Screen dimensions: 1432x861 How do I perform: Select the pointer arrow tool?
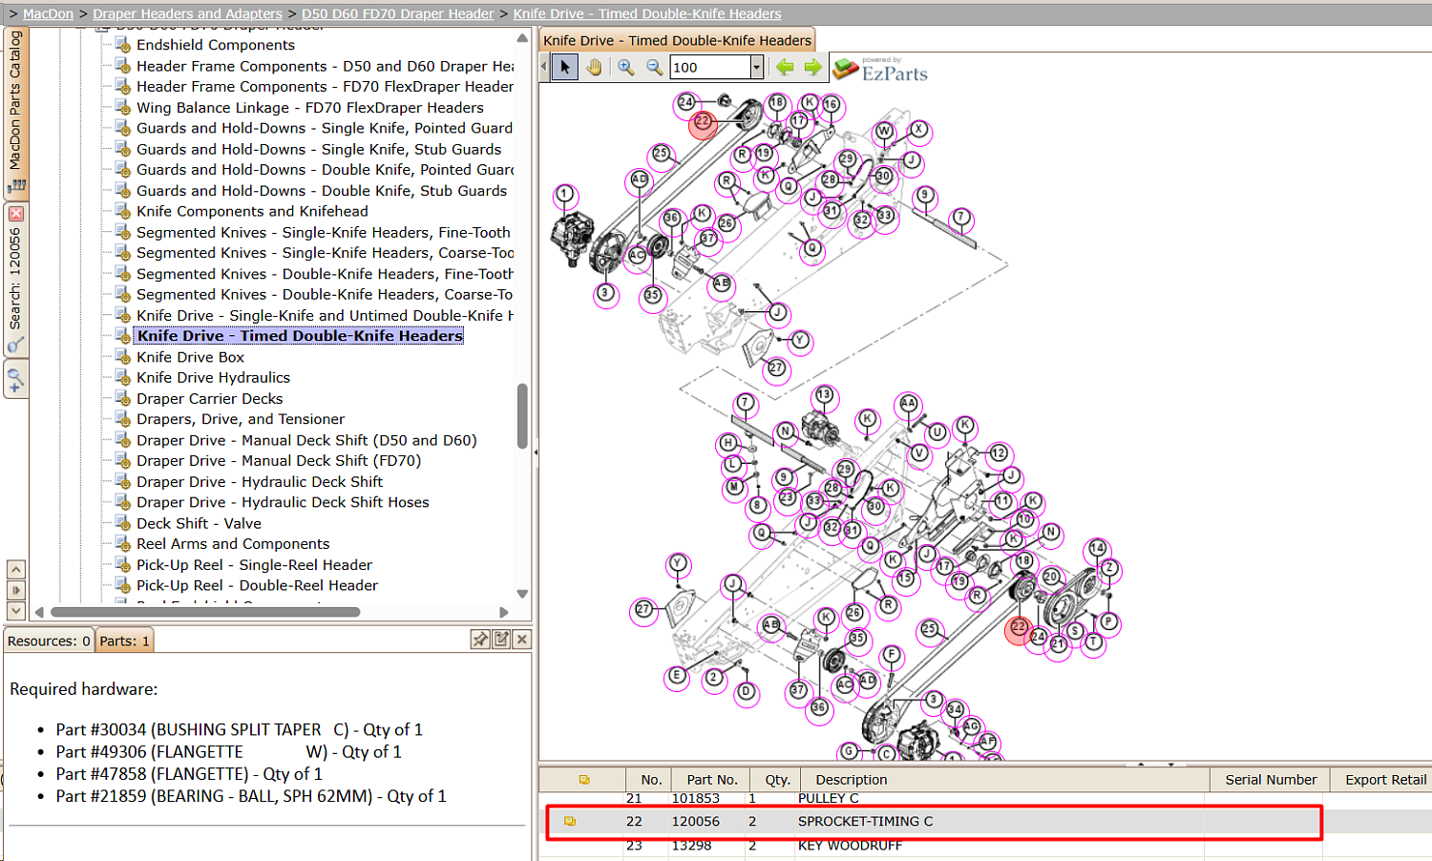point(565,67)
